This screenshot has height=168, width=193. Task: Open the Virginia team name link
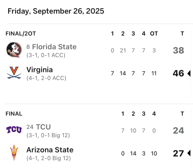pos(39,70)
